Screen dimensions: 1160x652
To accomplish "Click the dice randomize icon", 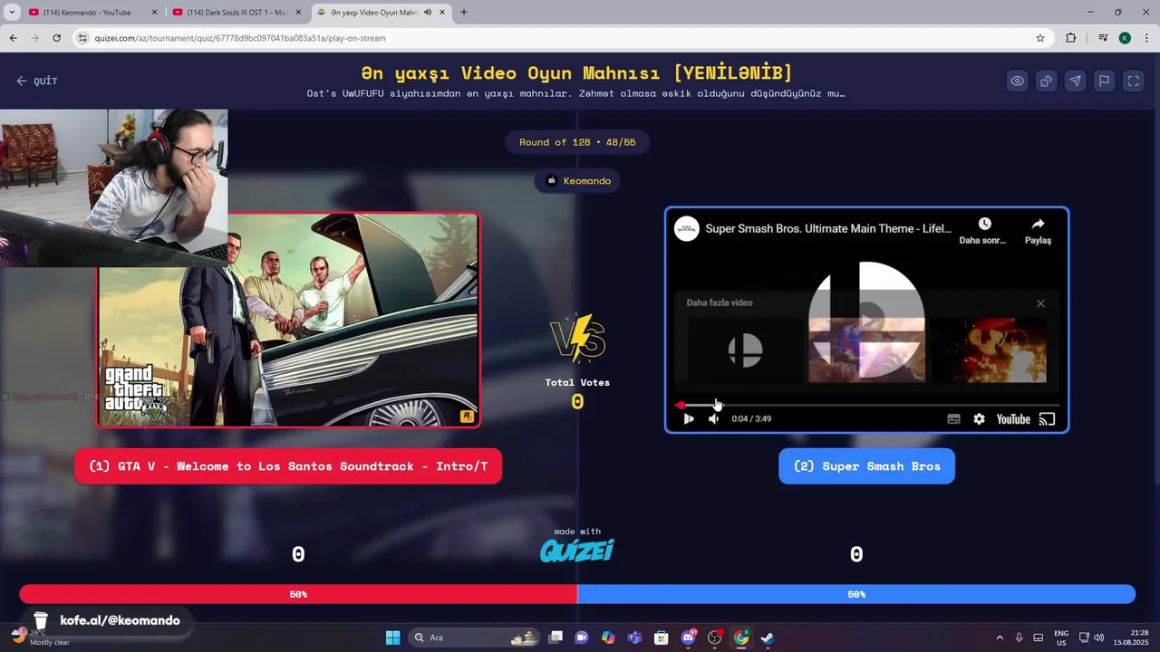I will point(1046,81).
